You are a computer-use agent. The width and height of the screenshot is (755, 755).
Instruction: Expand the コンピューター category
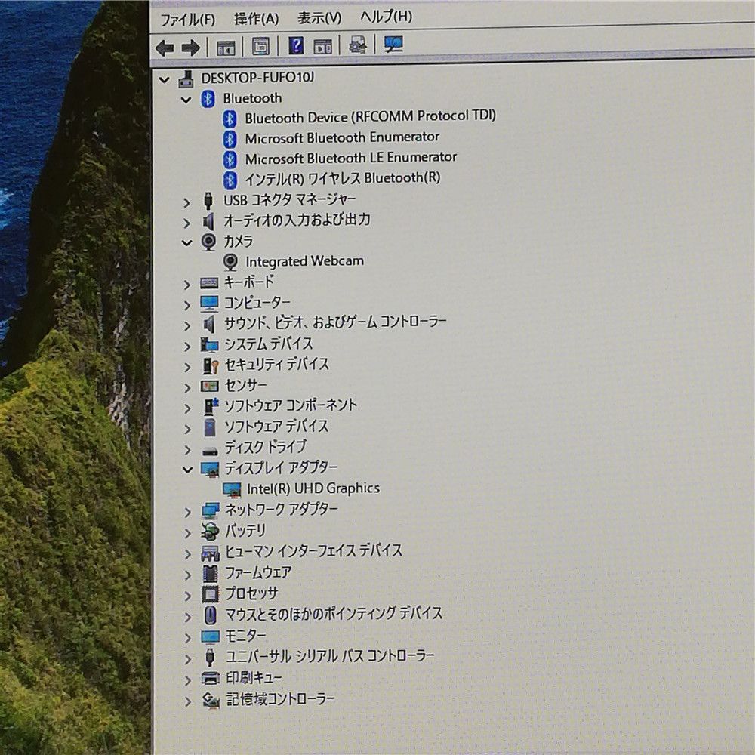[186, 305]
